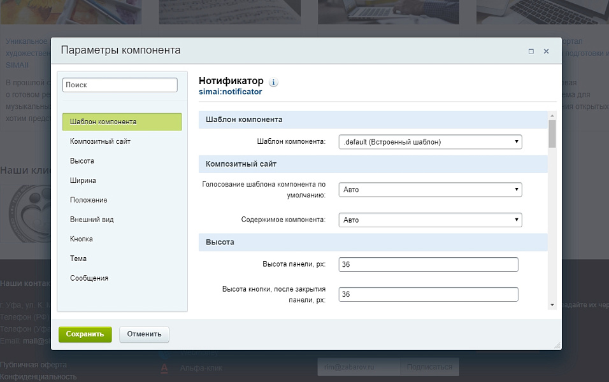Click the scroll down arrow of the parameters list
This screenshot has height=382, width=609.
click(552, 305)
